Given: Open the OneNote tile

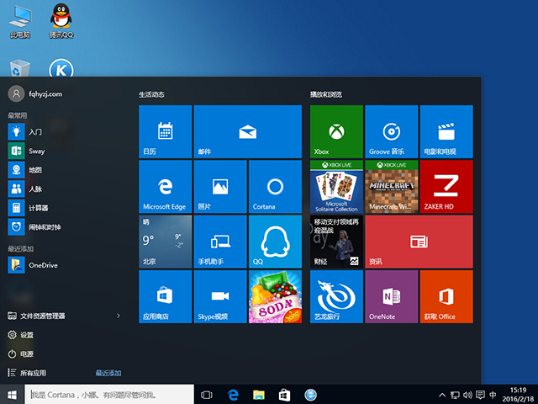Looking at the screenshot, I should coord(391,295).
